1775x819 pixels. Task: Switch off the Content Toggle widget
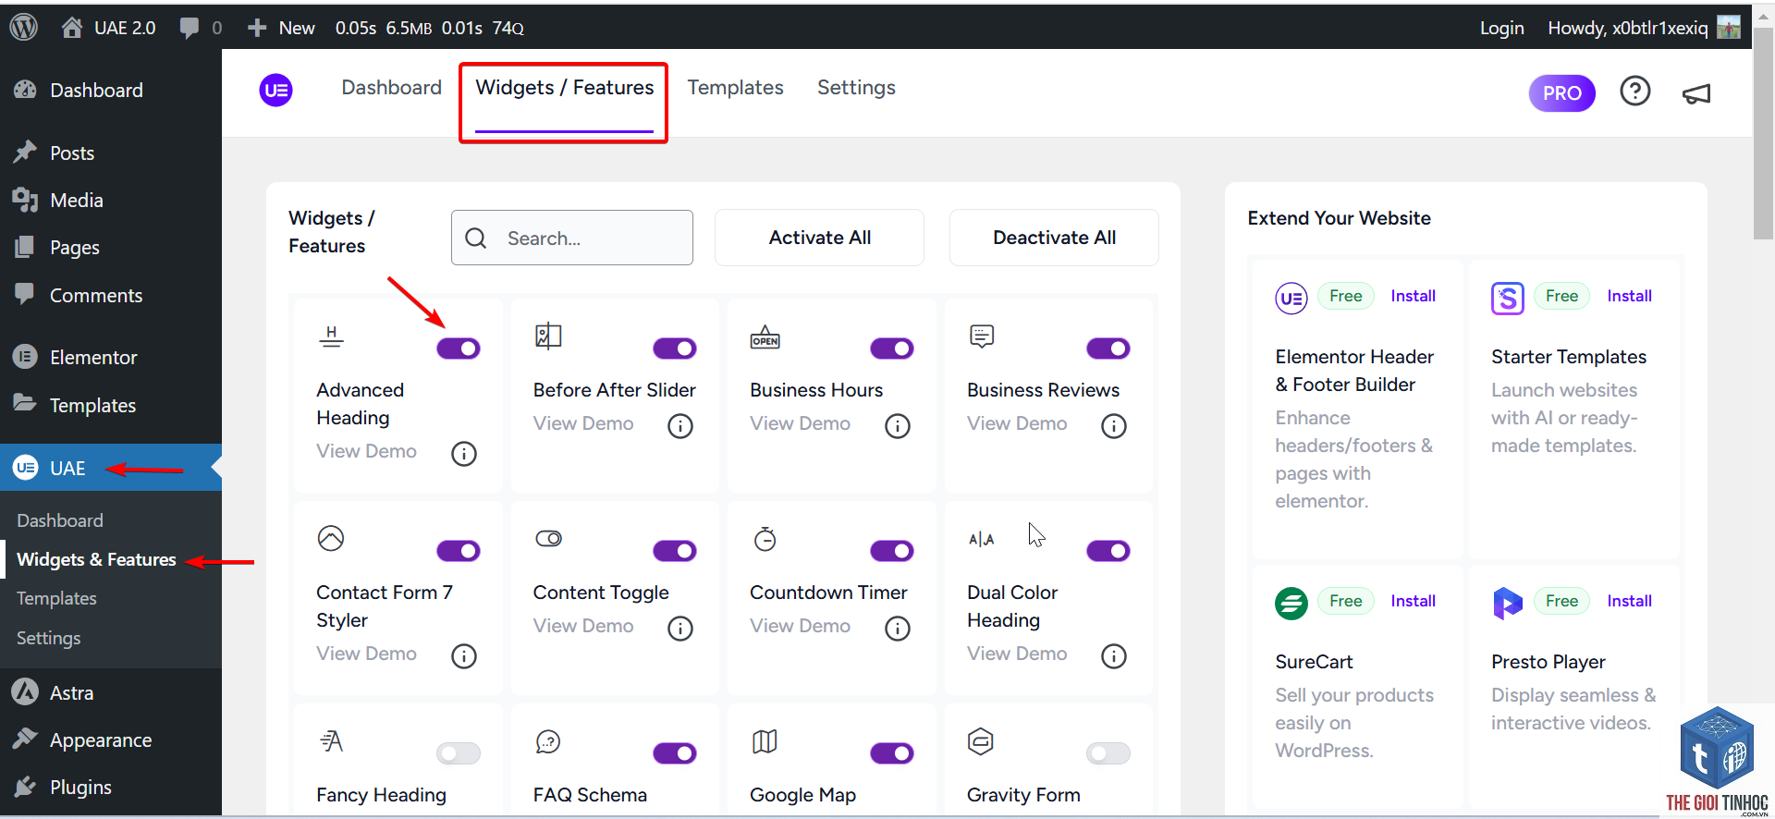tap(675, 551)
